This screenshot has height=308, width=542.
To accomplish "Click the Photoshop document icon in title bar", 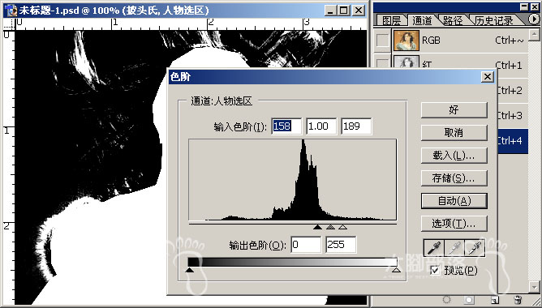I will pyautogui.click(x=11, y=11).
